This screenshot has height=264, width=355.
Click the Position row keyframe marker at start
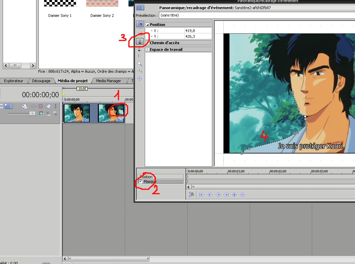point(187,176)
